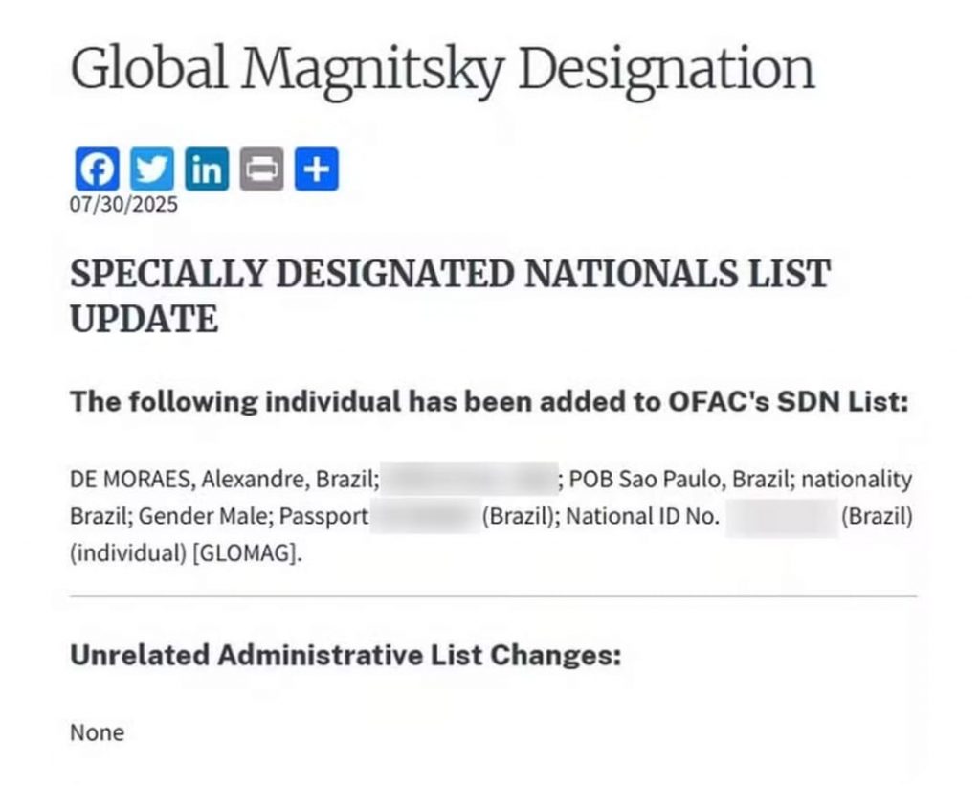Select the None text
Viewport: 980px width, 787px height.
point(97,732)
